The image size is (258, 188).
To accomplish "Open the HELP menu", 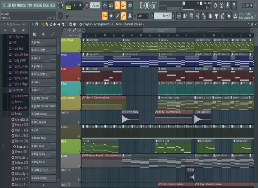I will tap(53, 5).
